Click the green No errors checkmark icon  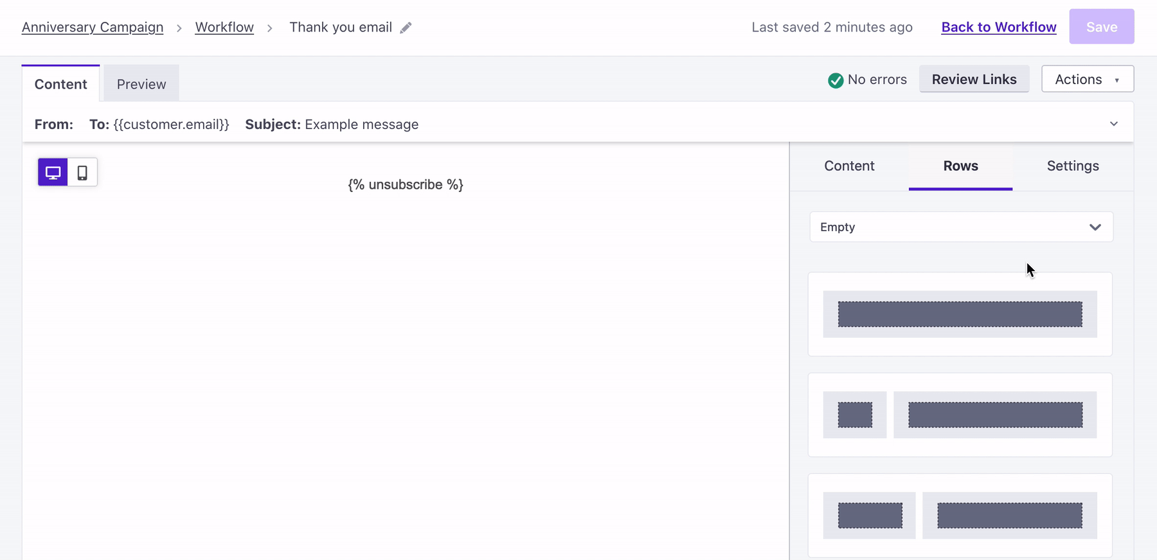tap(835, 80)
